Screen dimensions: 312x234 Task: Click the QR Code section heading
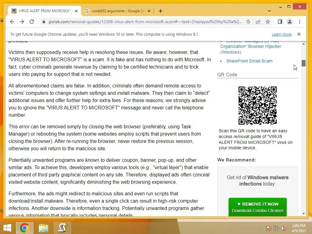click(x=227, y=74)
